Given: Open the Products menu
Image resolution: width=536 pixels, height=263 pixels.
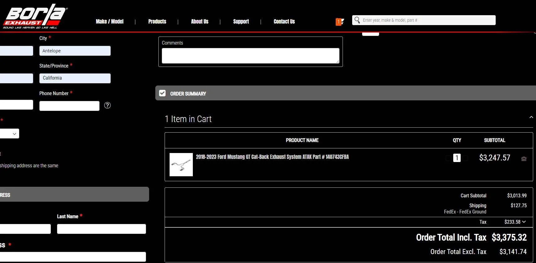Looking at the screenshot, I should pos(157,21).
